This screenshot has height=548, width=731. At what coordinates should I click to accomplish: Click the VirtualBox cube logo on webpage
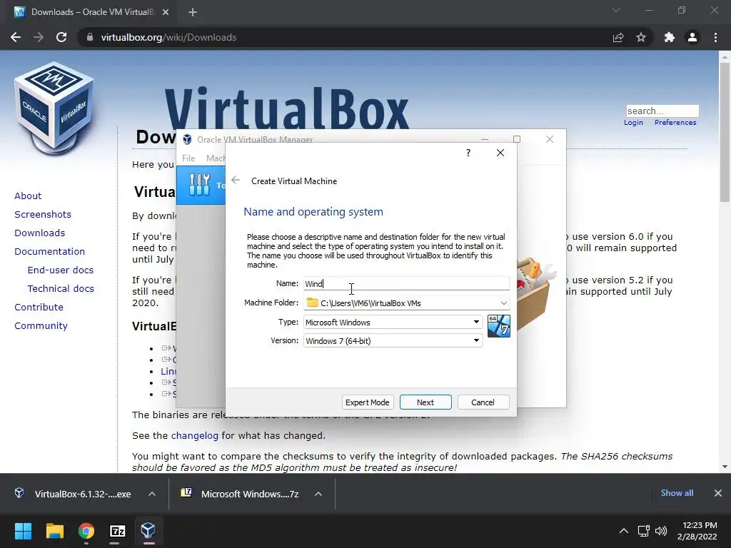54,107
